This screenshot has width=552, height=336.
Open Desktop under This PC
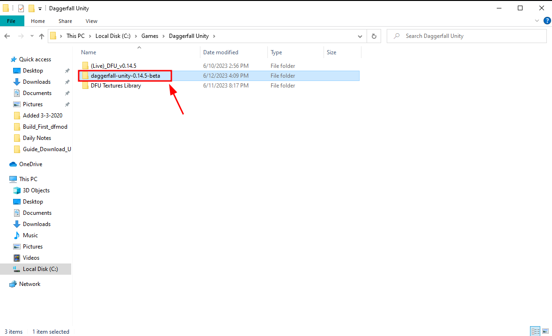click(33, 202)
